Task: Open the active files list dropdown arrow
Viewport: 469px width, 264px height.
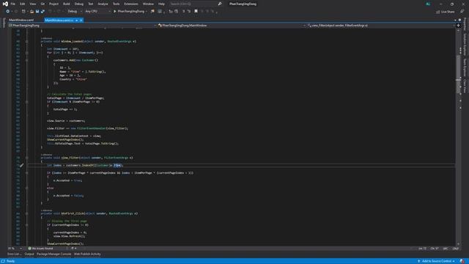Action: pos(455,20)
